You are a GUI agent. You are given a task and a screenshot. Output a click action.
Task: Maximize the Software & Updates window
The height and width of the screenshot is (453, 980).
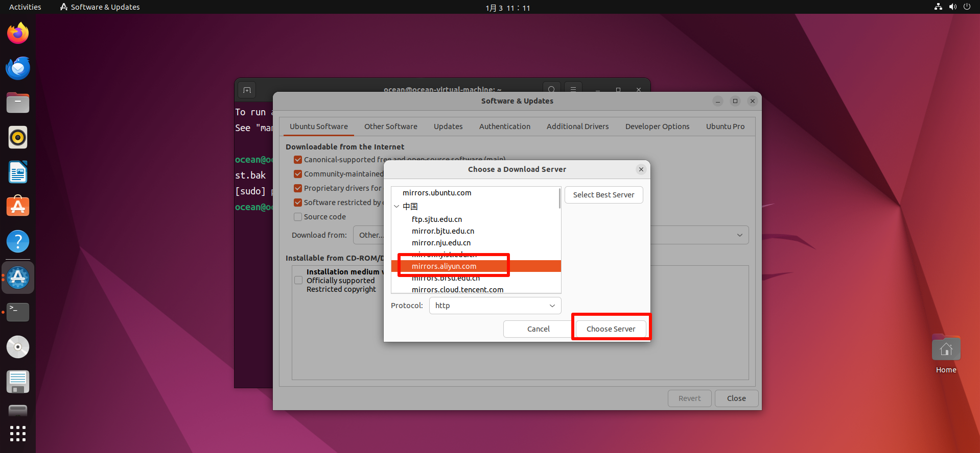click(735, 101)
